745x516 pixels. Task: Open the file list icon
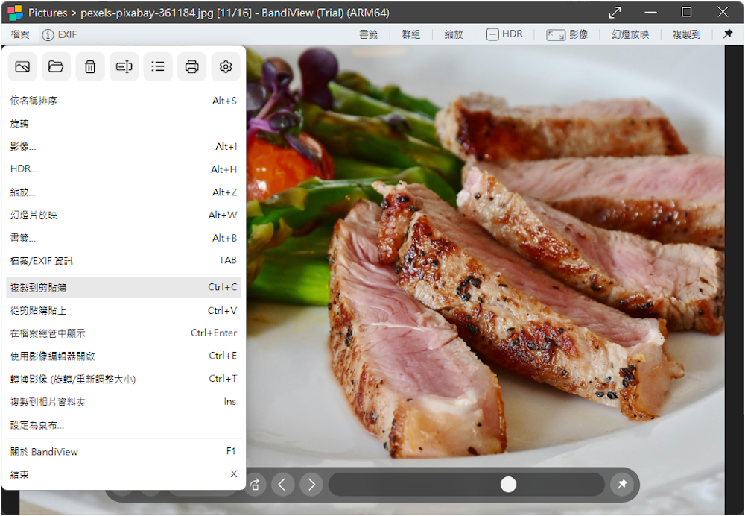[x=158, y=67]
